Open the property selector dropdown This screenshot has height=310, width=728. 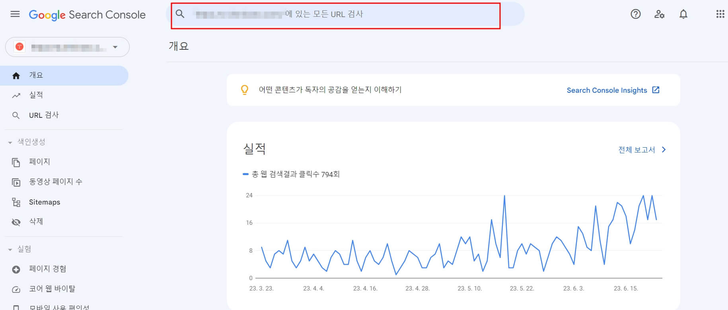coord(67,47)
